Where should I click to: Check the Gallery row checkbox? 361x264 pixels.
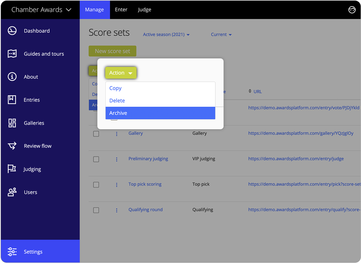(x=96, y=133)
